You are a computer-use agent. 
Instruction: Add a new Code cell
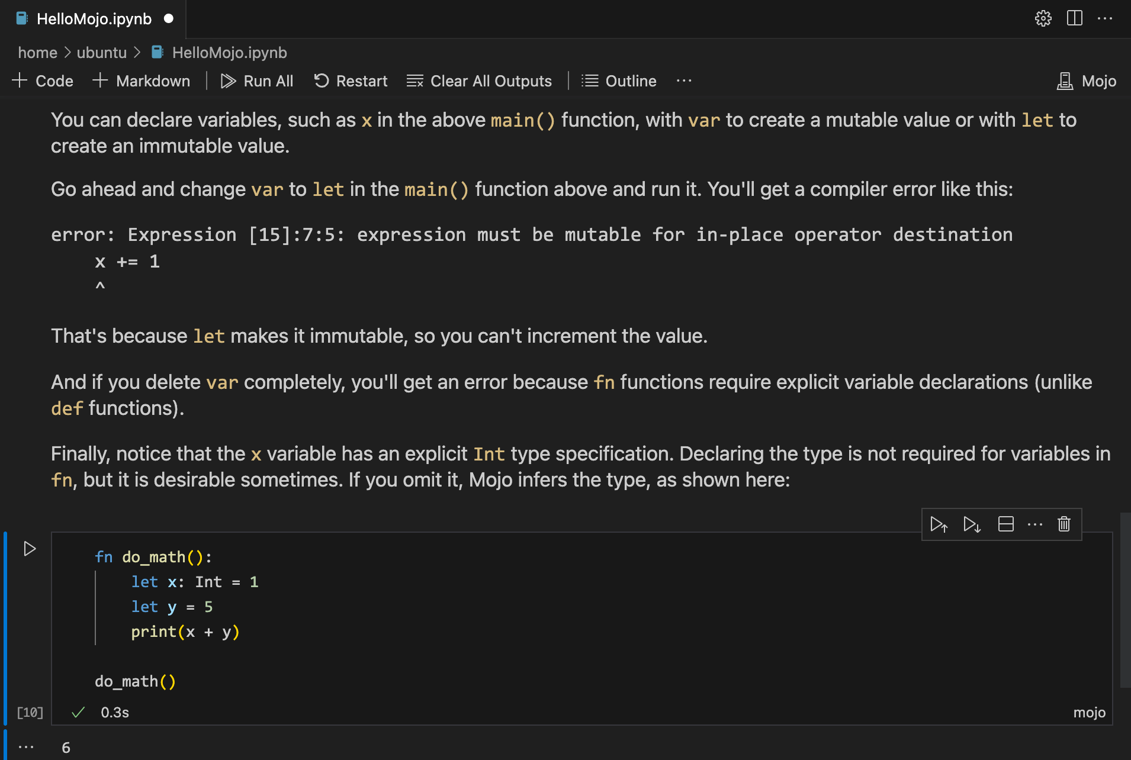tap(43, 81)
